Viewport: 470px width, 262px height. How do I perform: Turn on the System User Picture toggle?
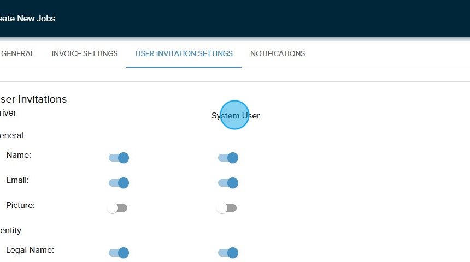point(227,208)
